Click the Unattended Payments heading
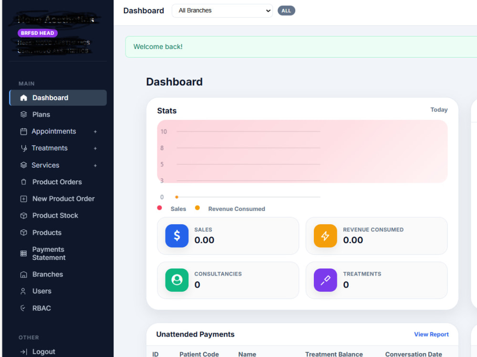The image size is (477, 357). pos(195,334)
